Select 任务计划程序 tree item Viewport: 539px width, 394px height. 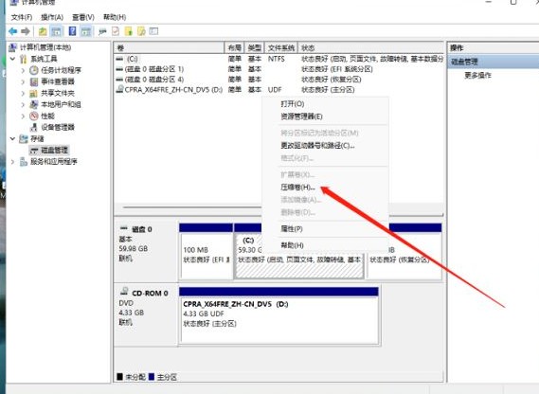pyautogui.click(x=61, y=70)
